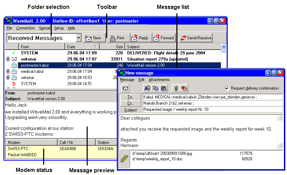Viewport: 287px width, 175px height.
Task: Click paperclip icon on bold sekenai row
Action: pyautogui.click(x=8, y=59)
